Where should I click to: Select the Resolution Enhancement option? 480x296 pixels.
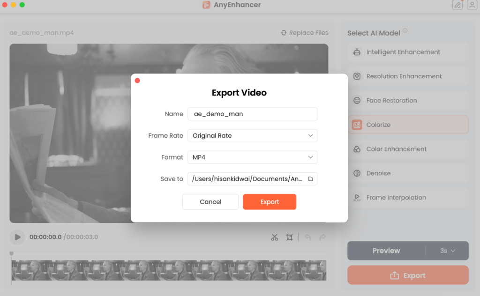click(407, 76)
